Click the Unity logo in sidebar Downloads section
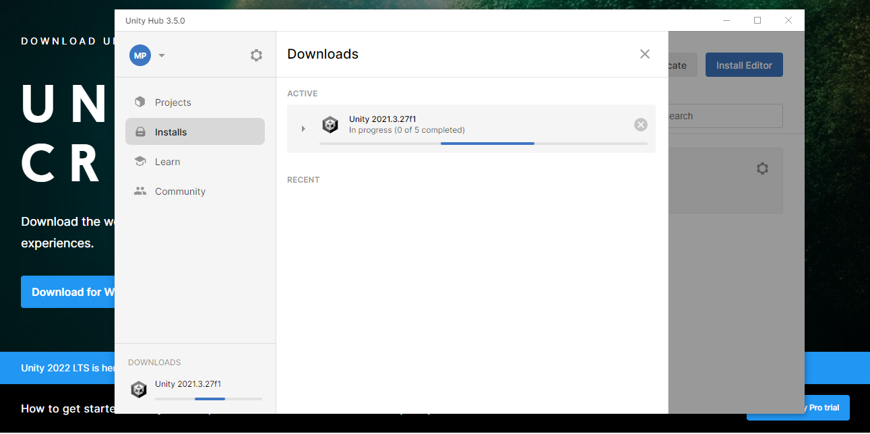870x434 pixels. [139, 390]
